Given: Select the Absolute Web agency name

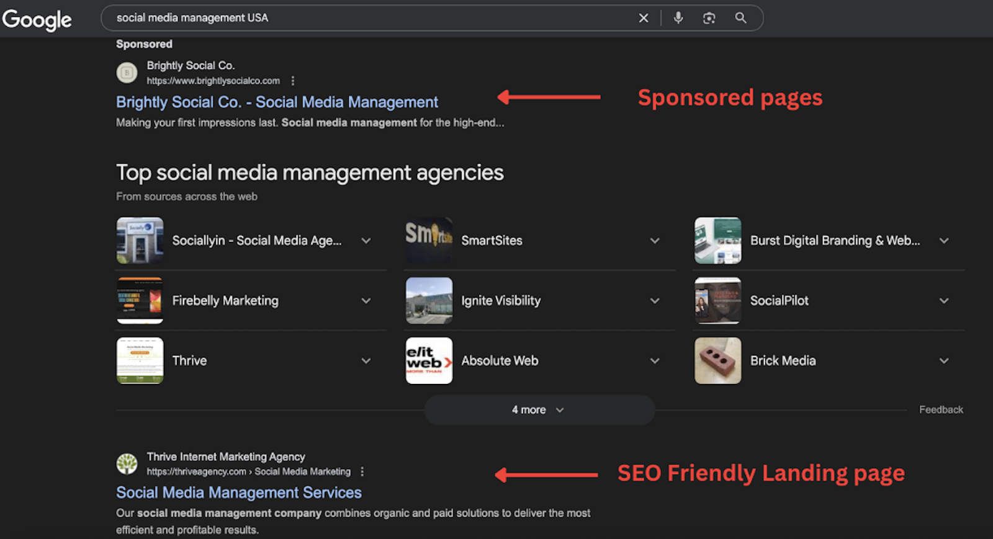Looking at the screenshot, I should pyautogui.click(x=500, y=361).
